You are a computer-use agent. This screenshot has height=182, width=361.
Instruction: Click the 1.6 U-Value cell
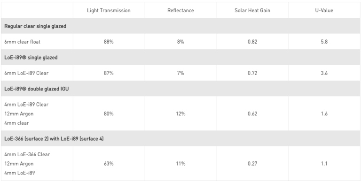(324, 114)
